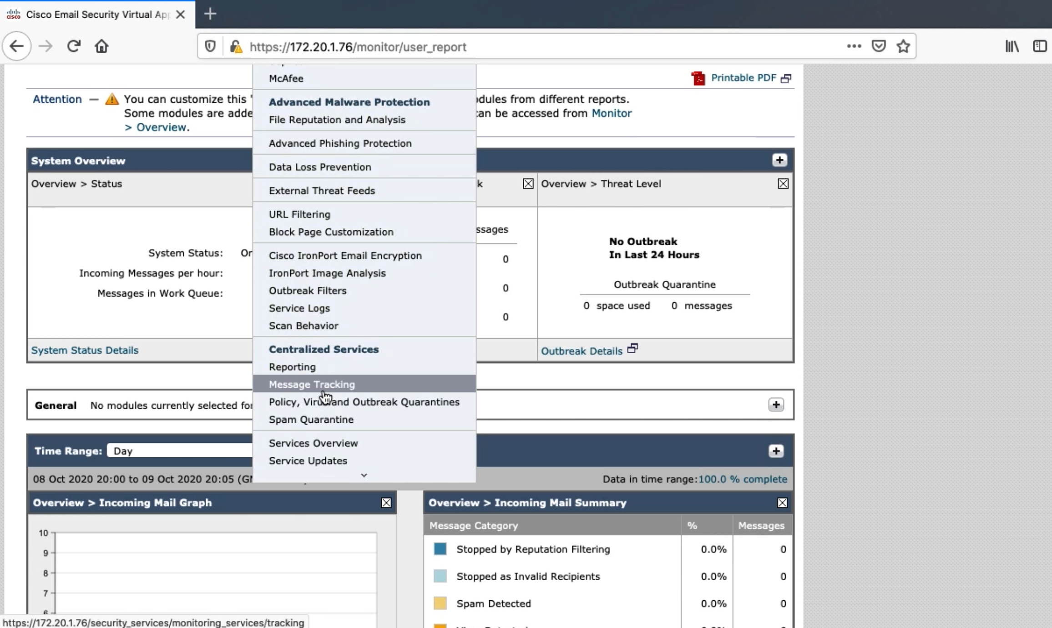
Task: Open Spam Quarantine menu item
Action: (364, 420)
